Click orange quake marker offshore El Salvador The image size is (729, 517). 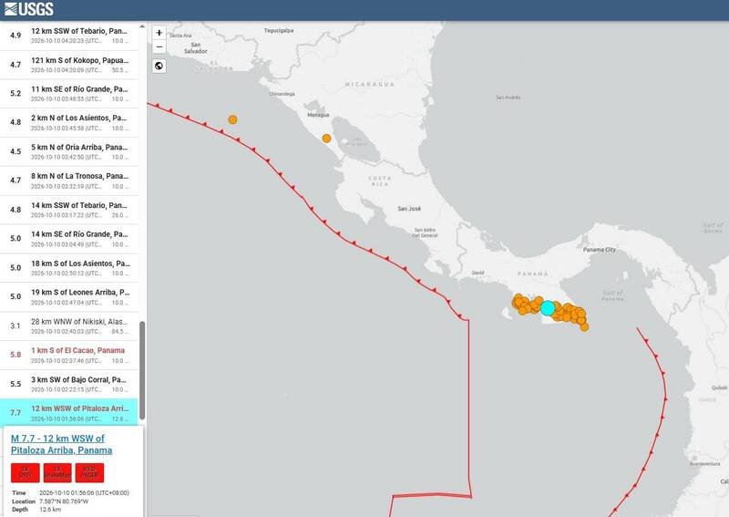coord(232,119)
